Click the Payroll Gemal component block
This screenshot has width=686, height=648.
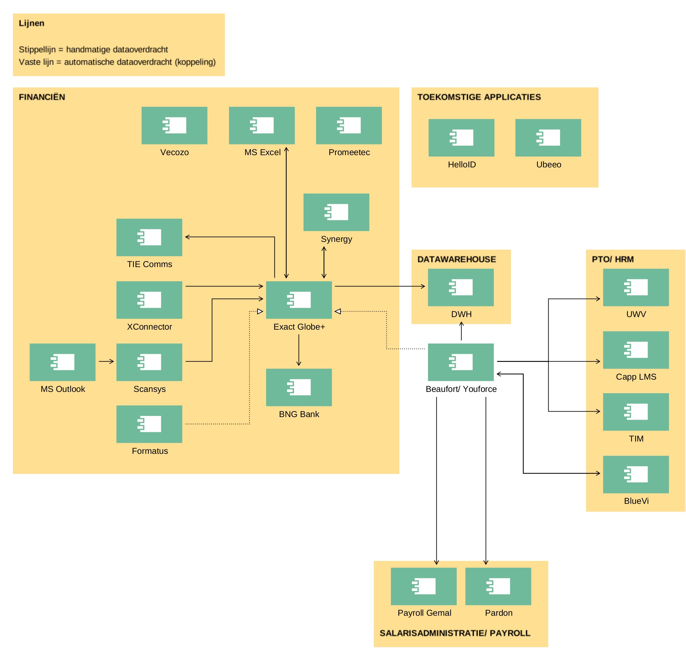click(x=424, y=586)
